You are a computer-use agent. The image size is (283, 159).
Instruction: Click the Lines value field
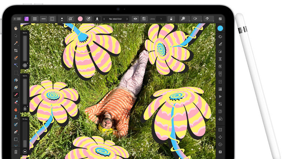coord(161,19)
